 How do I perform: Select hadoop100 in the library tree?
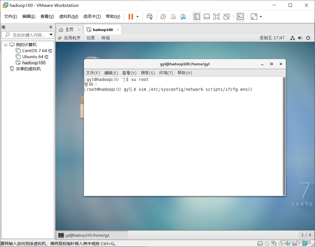coord(34,63)
